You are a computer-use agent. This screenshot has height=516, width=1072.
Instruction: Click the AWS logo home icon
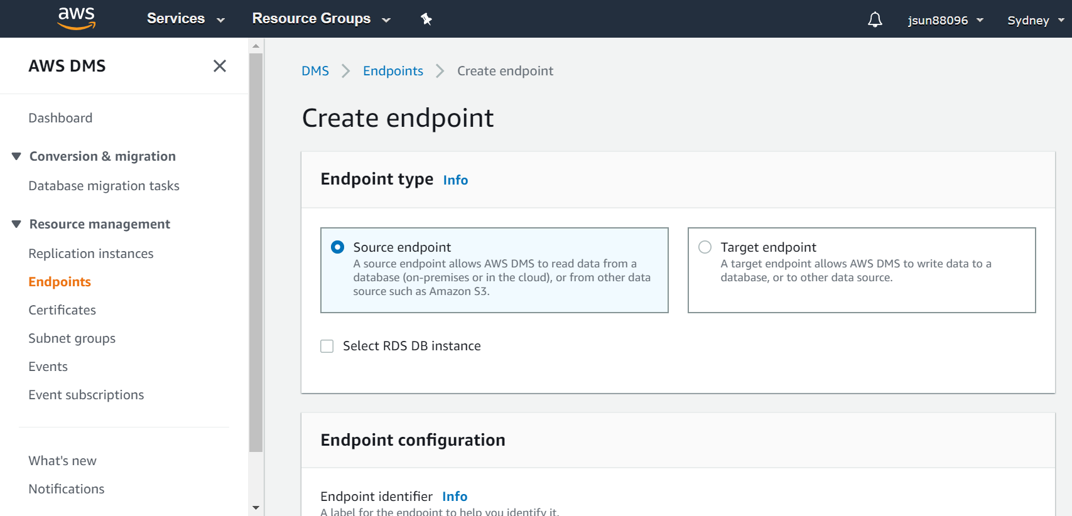76,18
